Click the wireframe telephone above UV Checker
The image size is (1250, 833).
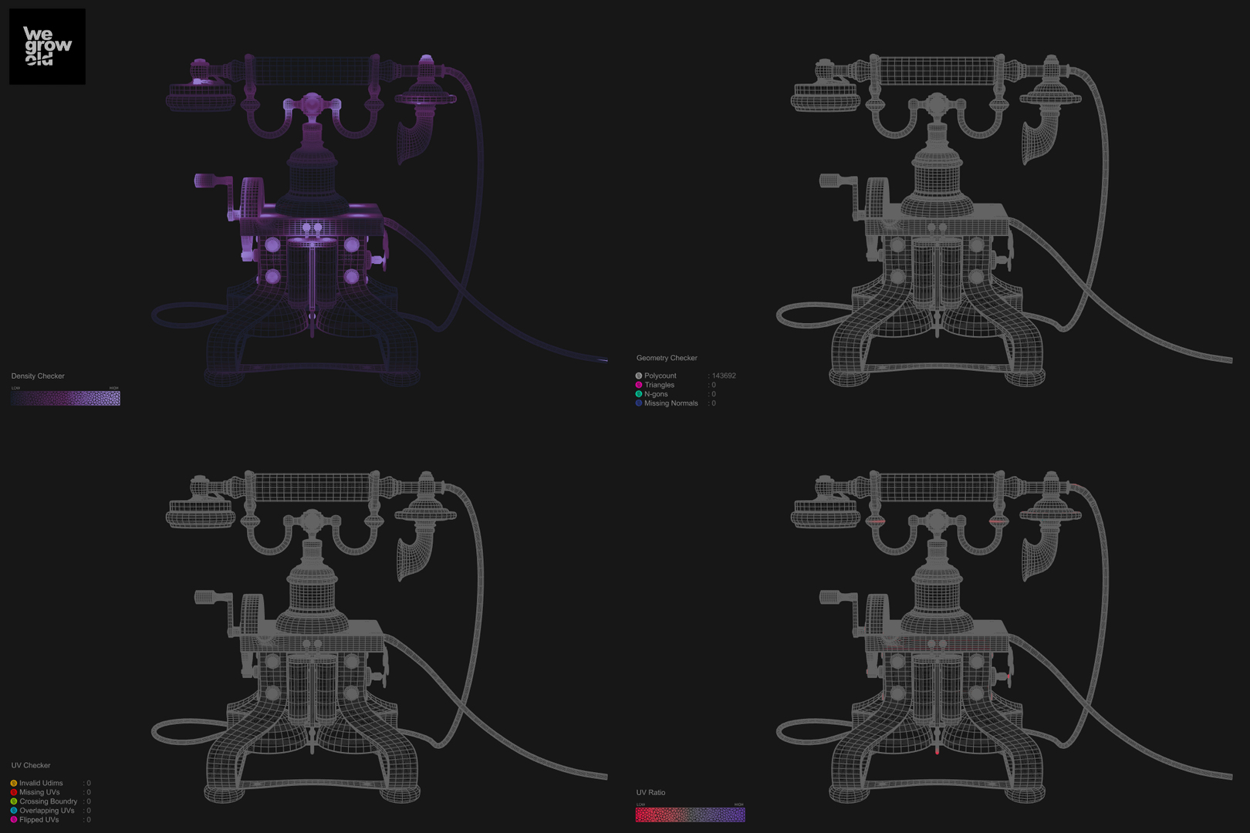click(x=378, y=636)
